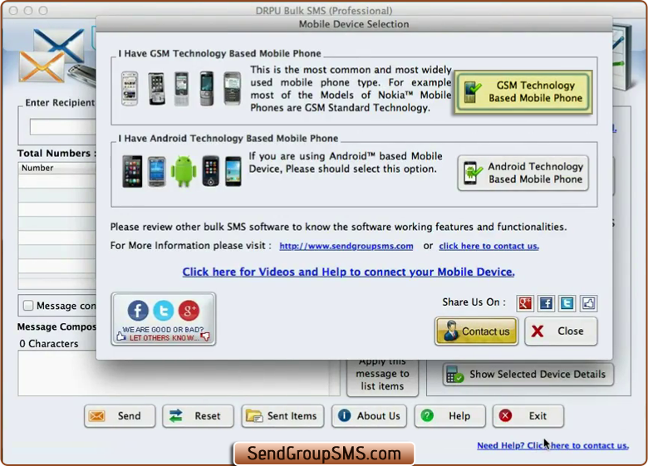Click the Enter Recipient input field
Image resolution: width=648 pixels, height=466 pixels.
63,127
